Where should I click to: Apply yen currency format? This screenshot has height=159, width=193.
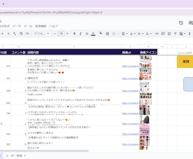point(2,33)
